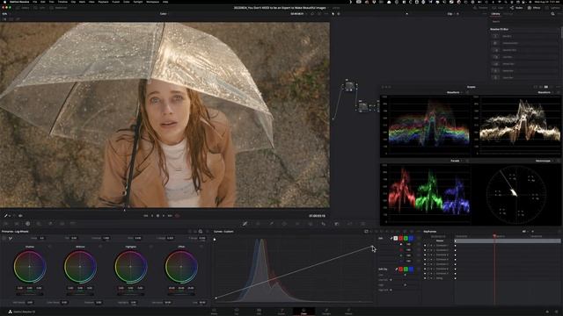
Task: Click the Offset color wheel
Action: 181,267
